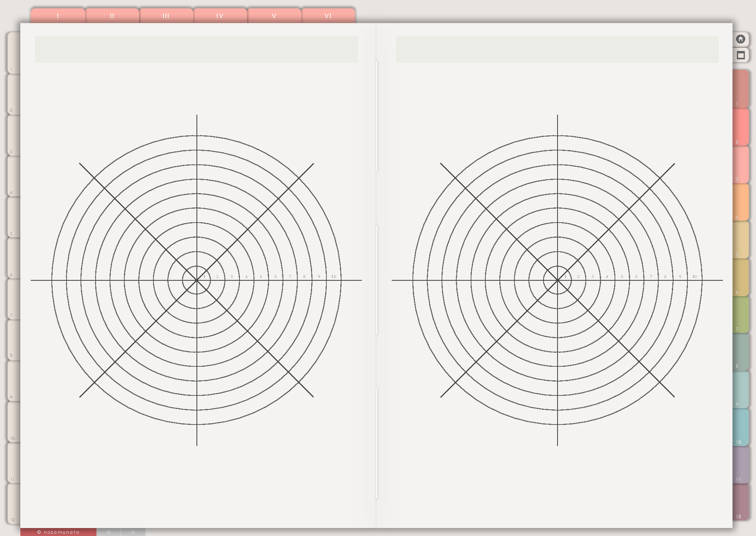Select left beige tab 11
The image size is (756, 536).
pyautogui.click(x=14, y=463)
